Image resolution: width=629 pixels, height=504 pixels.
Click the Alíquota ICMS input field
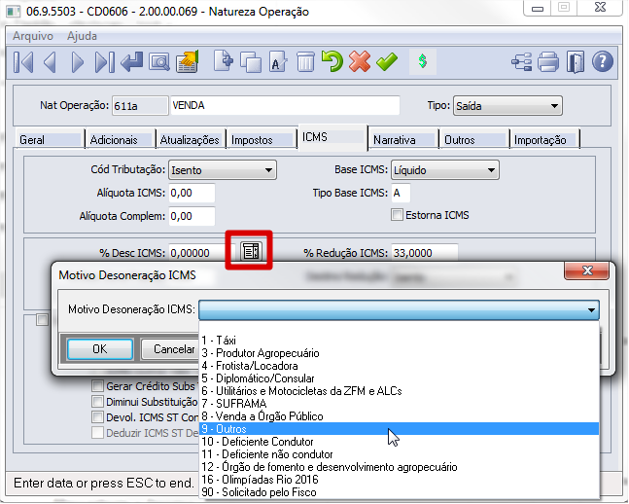pyautogui.click(x=192, y=194)
